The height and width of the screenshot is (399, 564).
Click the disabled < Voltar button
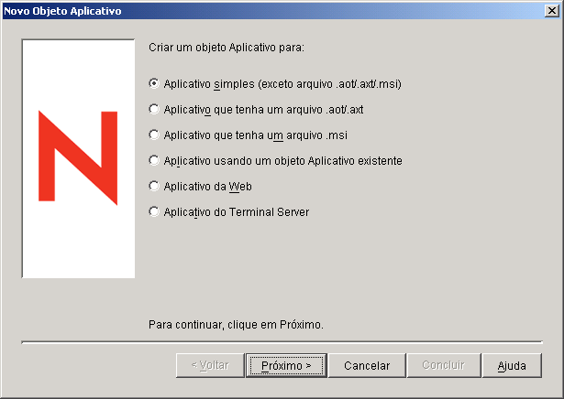(x=210, y=365)
